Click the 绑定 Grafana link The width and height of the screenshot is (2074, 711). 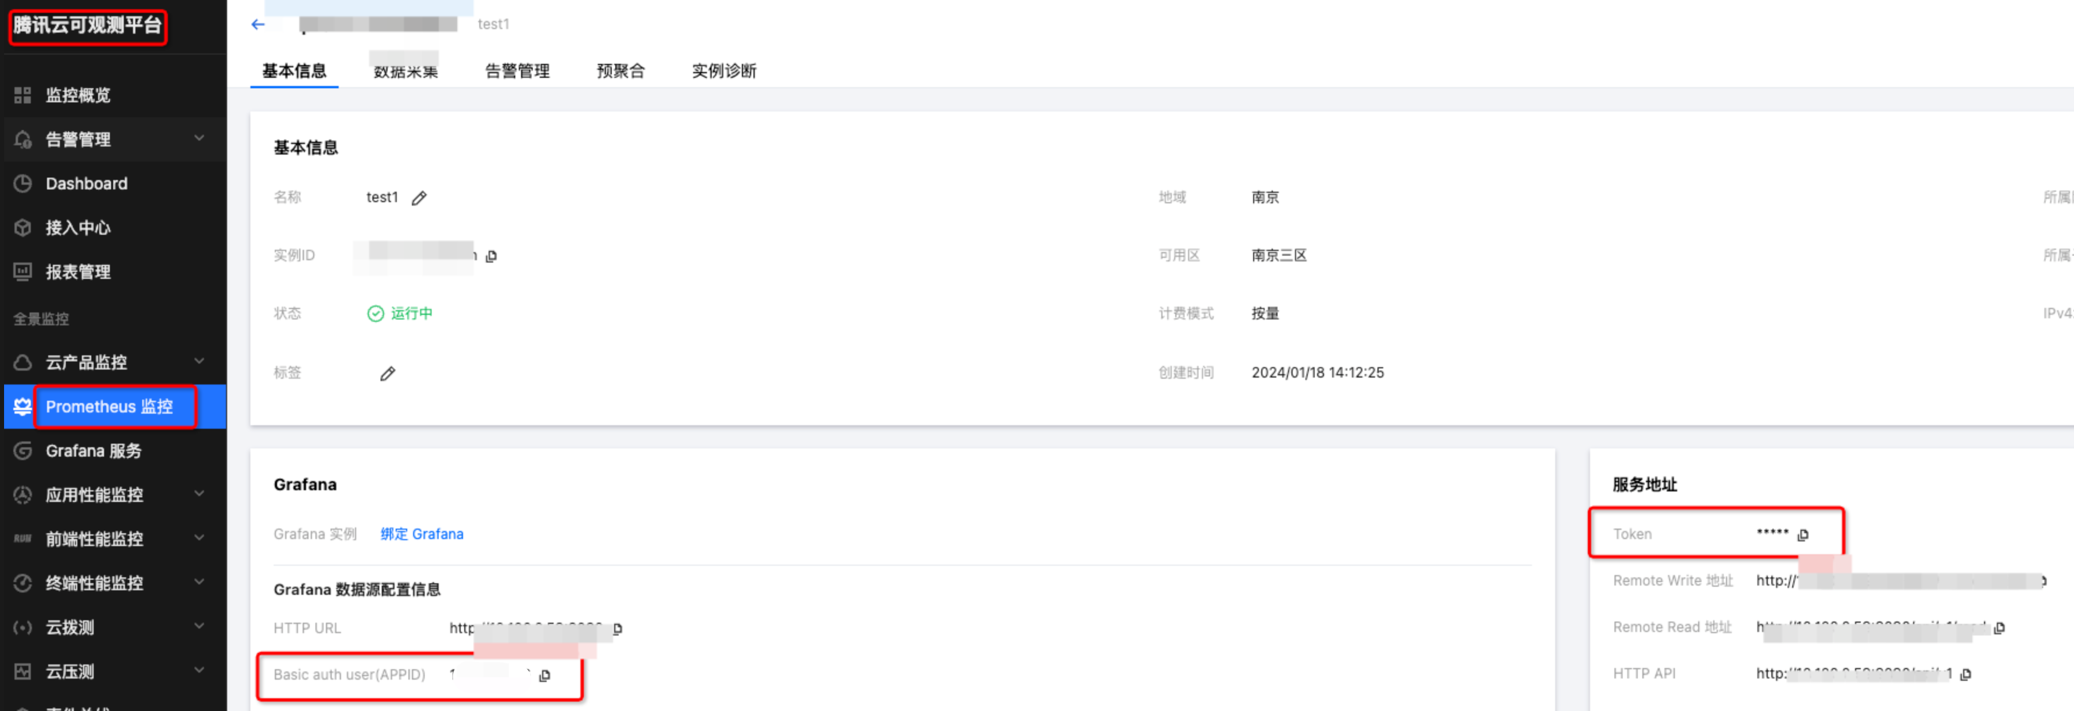point(422,534)
